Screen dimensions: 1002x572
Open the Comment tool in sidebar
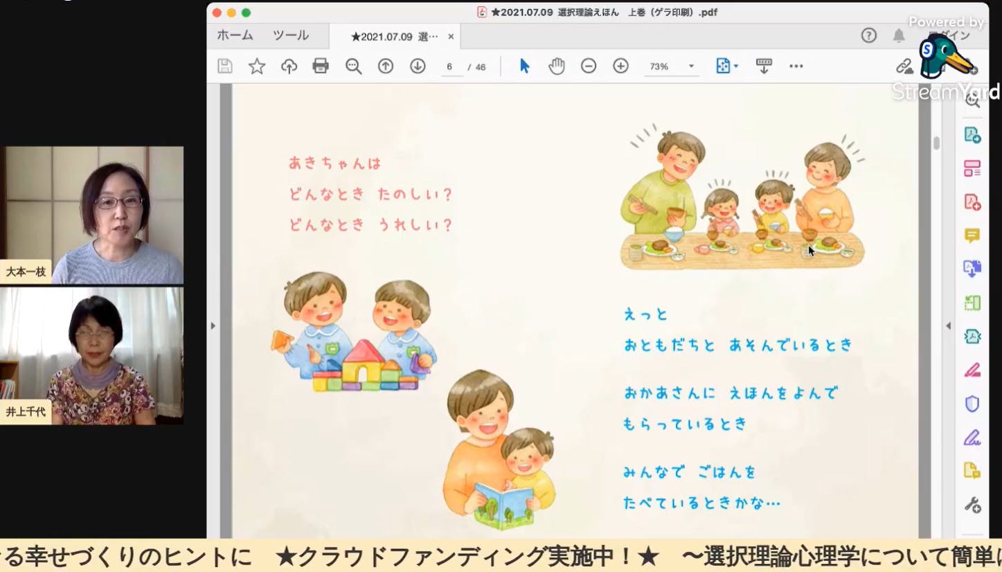click(972, 236)
